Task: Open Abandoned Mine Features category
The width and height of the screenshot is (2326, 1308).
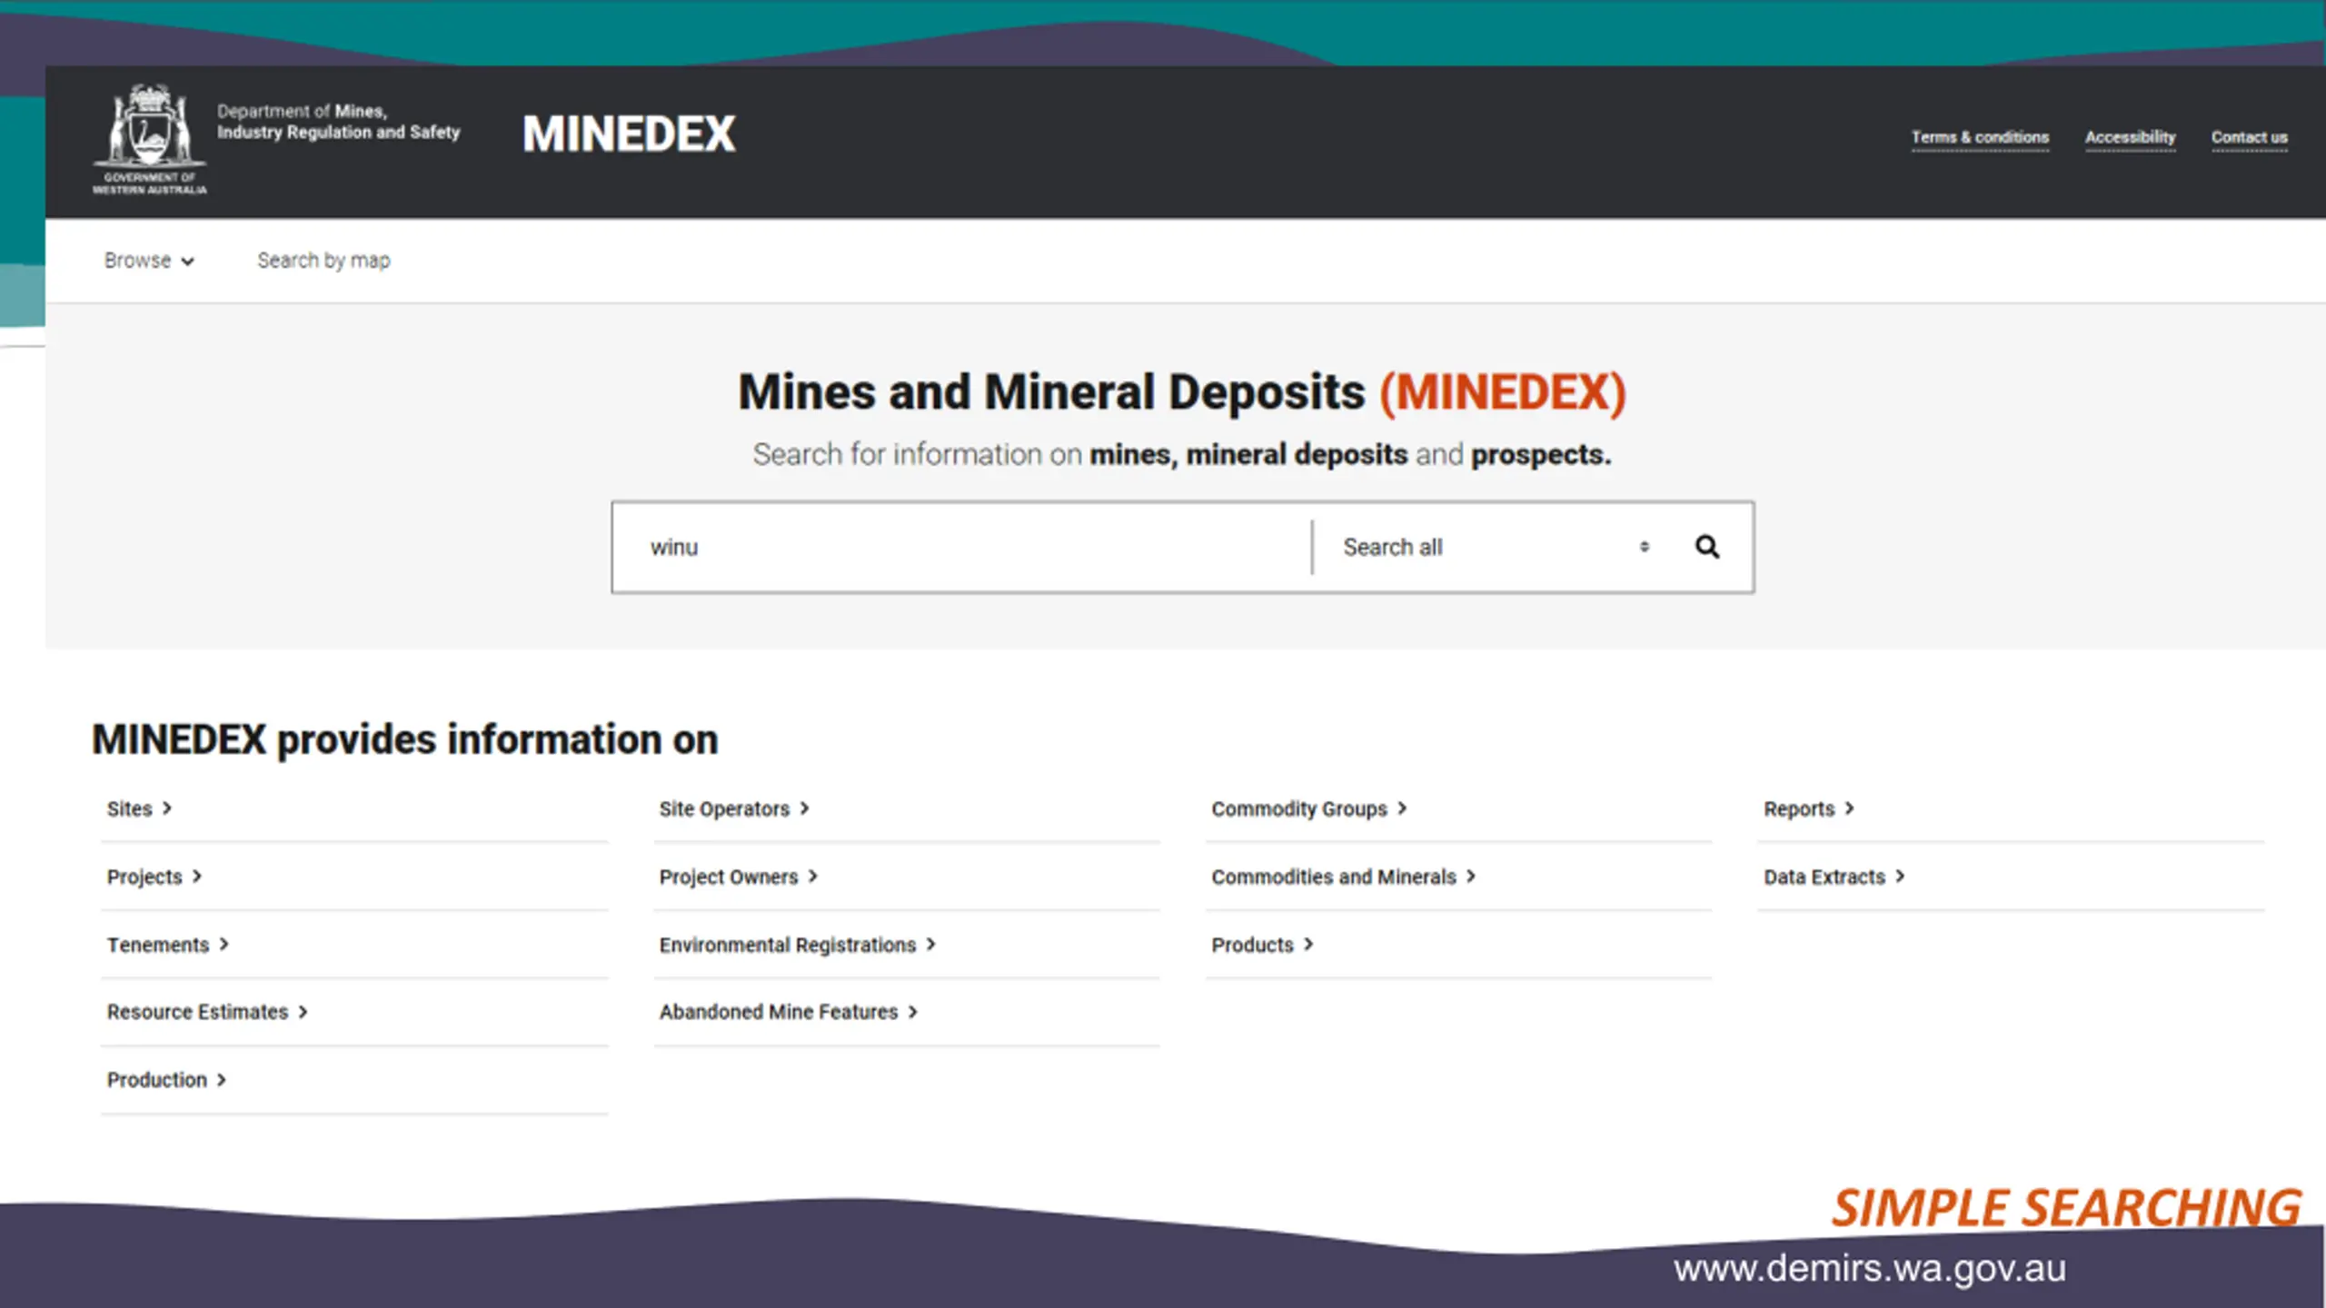Action: tap(788, 1012)
